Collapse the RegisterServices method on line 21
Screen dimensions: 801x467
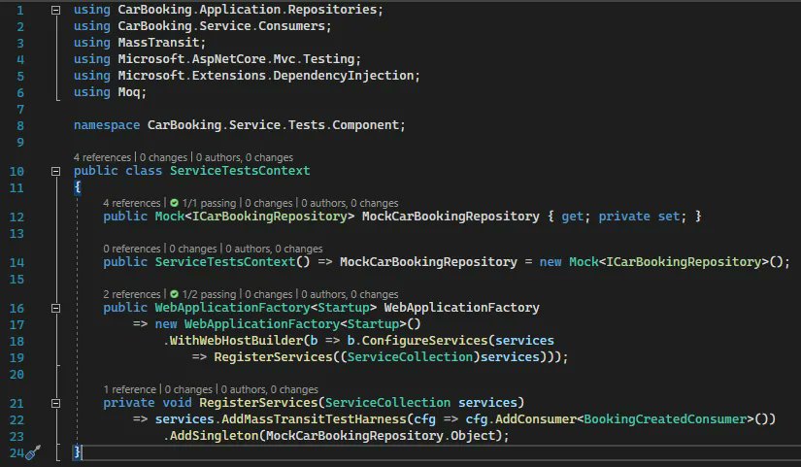[x=55, y=403]
